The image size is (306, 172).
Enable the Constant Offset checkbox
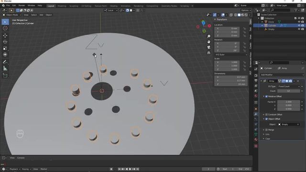tap(266, 115)
